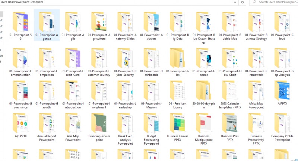Viewport: 298px width, 161px height.
Task: Select the Business Pres PPTX folder thumbnail
Action: pos(230,123)
